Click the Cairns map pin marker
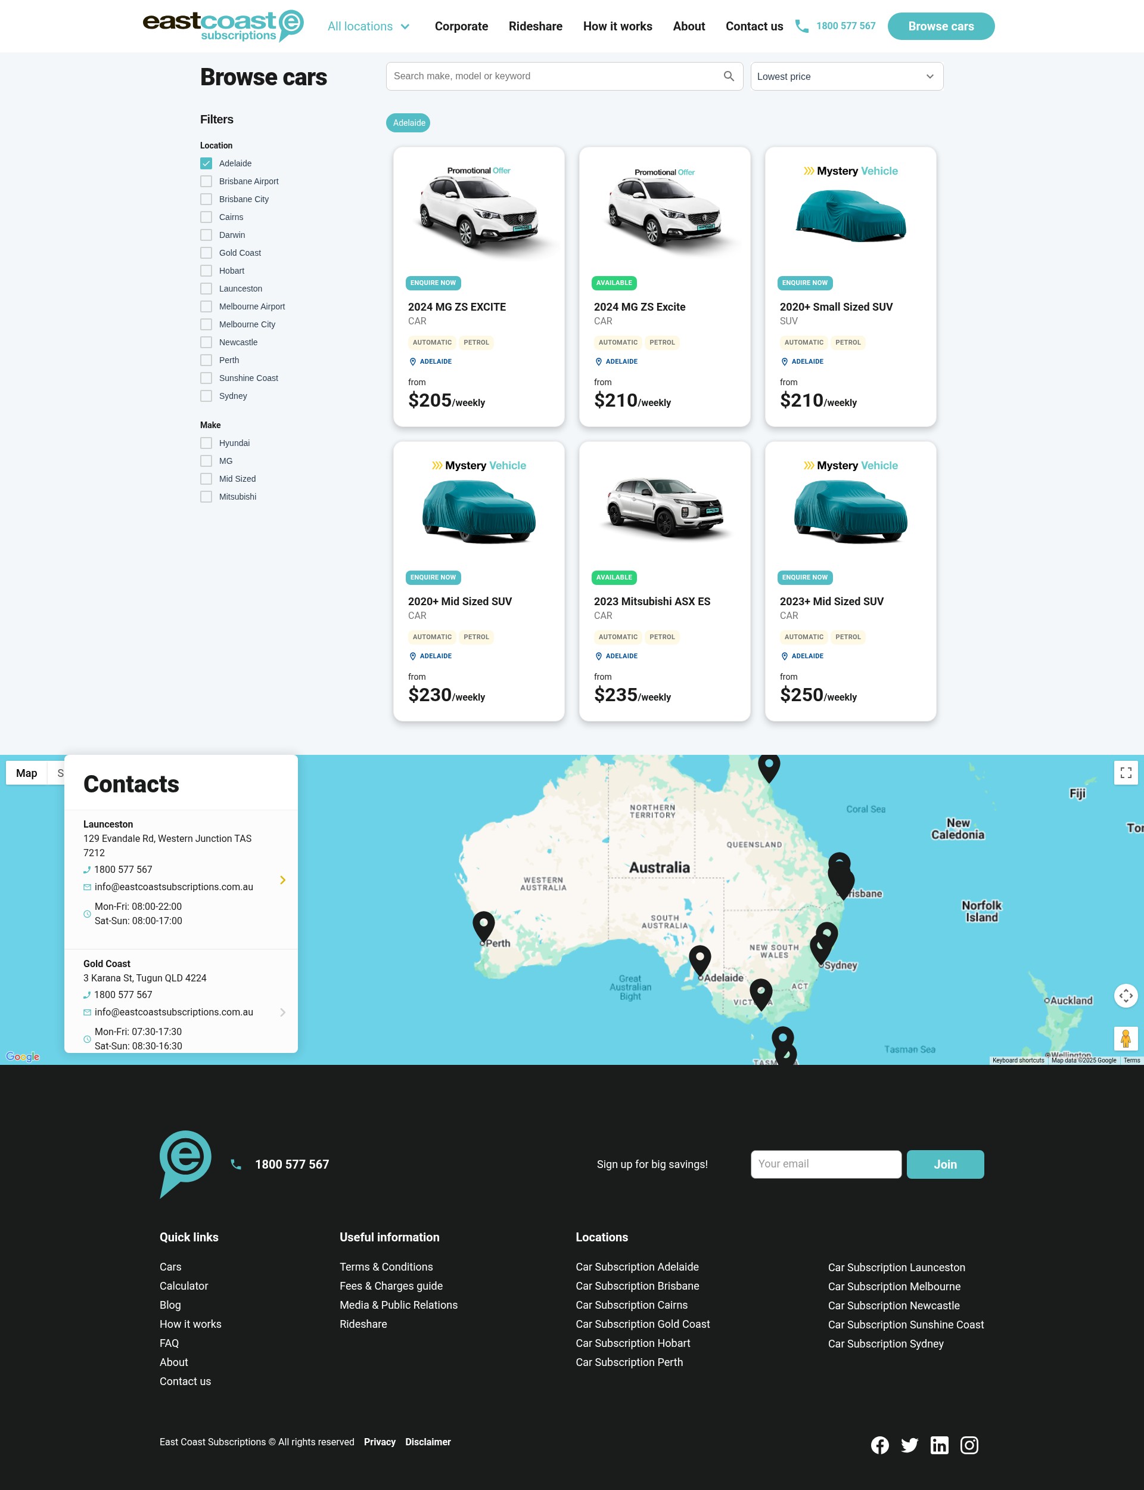The width and height of the screenshot is (1144, 1490). [769, 767]
